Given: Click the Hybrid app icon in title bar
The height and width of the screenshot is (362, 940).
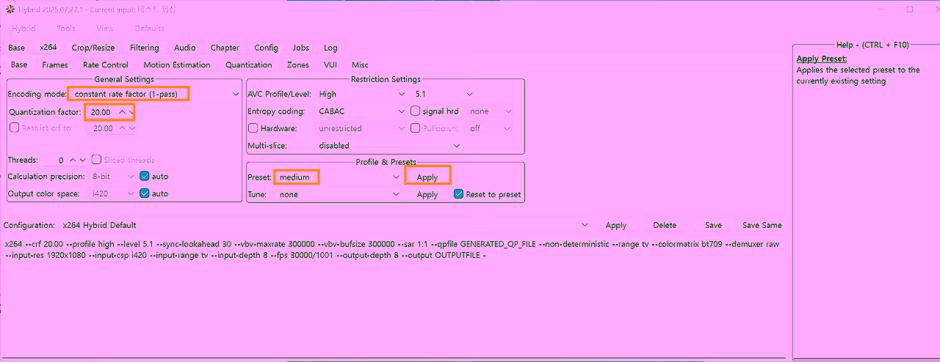Looking at the screenshot, I should tap(10, 10).
